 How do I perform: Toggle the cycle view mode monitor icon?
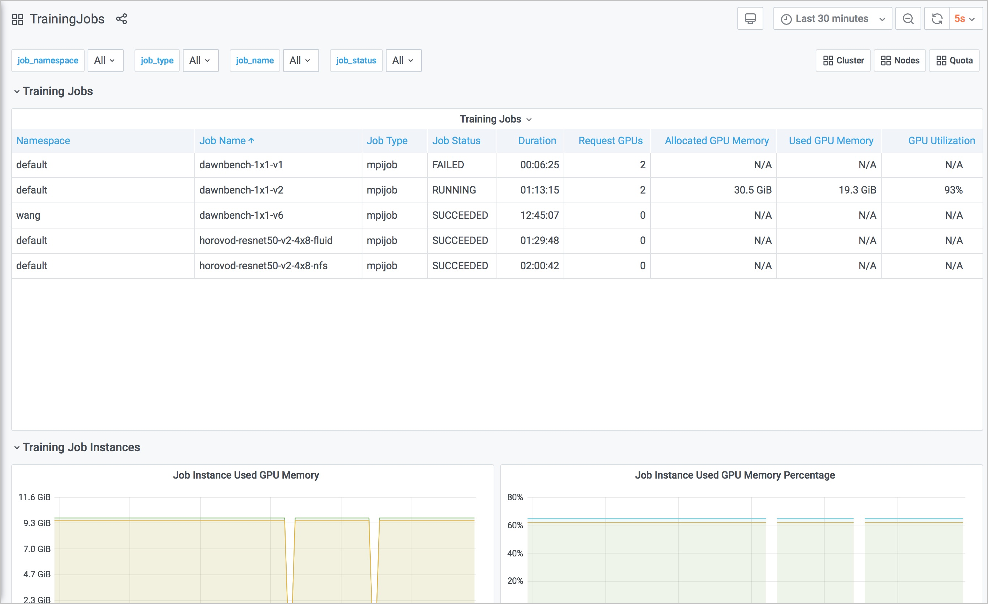coord(750,19)
